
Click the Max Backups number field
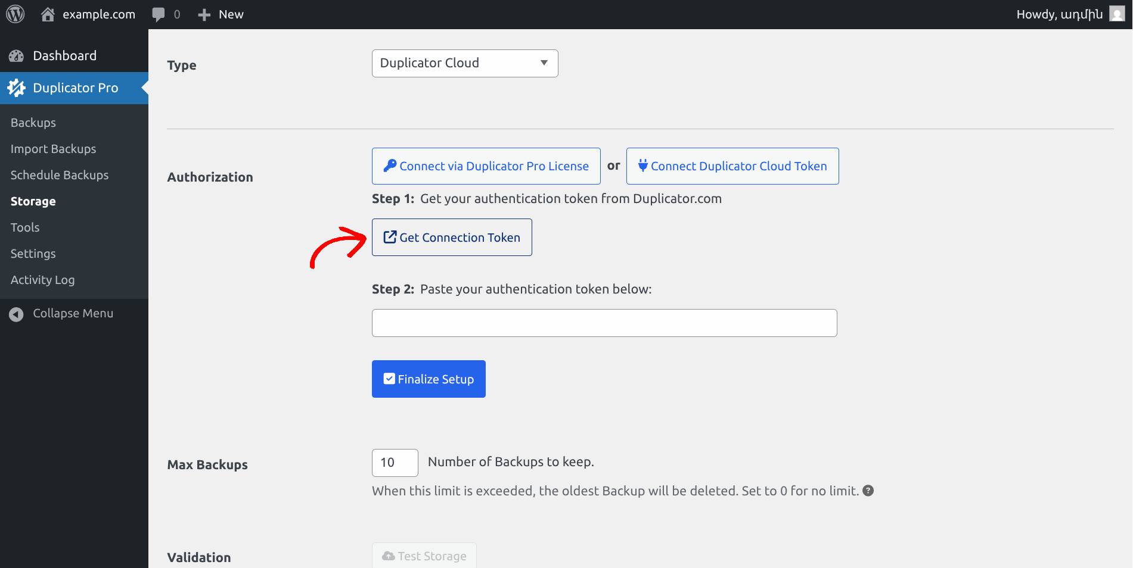[x=395, y=463]
